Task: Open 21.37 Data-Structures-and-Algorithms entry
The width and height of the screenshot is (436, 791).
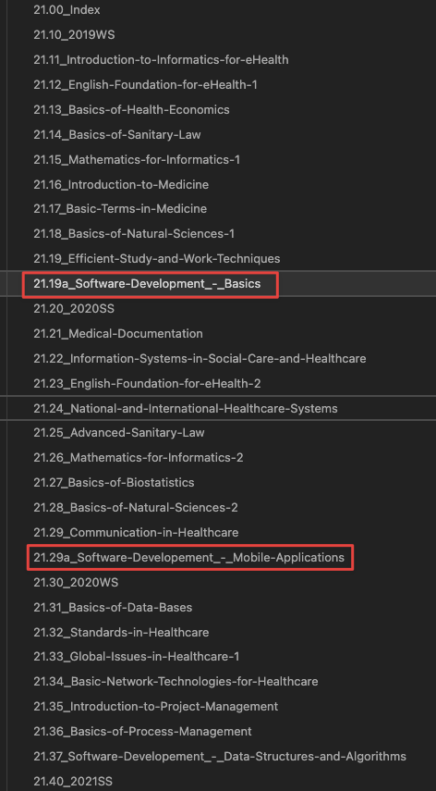Action: coord(220,756)
